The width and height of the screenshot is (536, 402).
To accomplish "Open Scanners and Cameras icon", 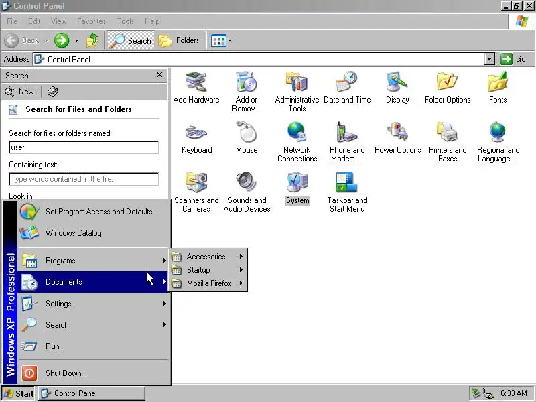I will click(196, 192).
